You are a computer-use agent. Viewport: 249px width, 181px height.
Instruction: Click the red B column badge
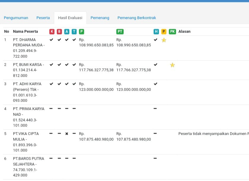point(59,32)
